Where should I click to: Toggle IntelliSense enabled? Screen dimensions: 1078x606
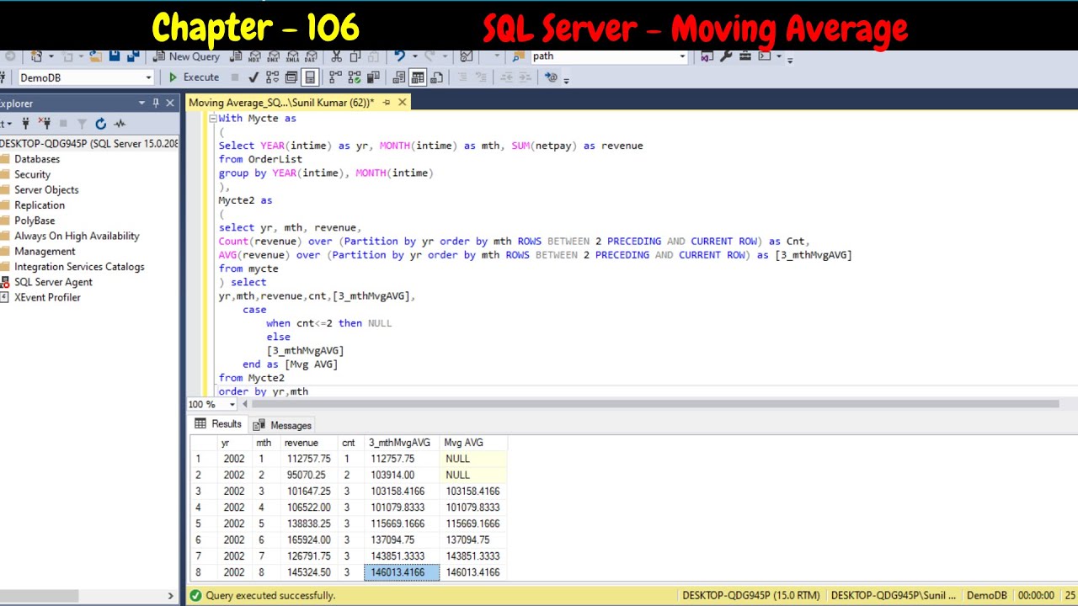(310, 77)
